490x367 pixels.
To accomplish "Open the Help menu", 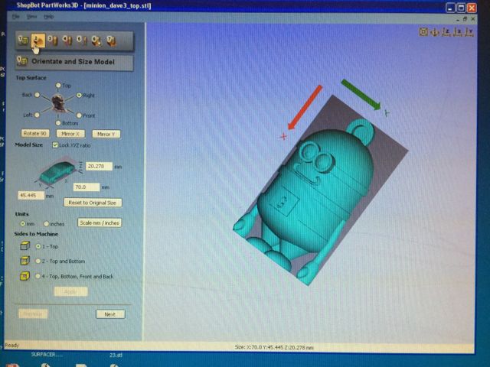I will [x=48, y=17].
